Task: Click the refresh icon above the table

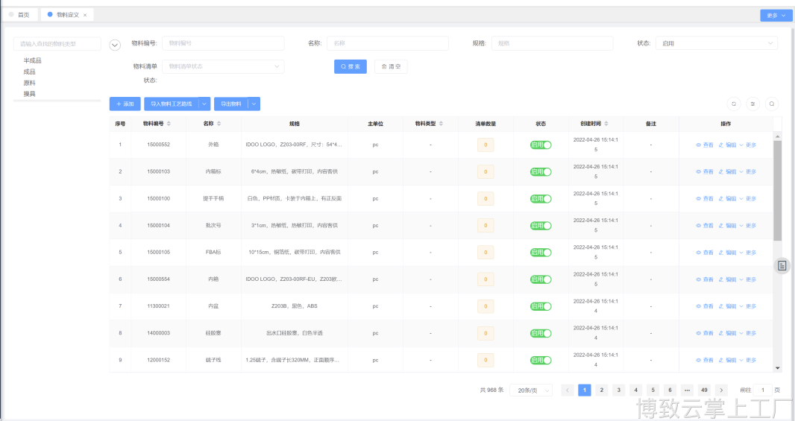Action: click(x=734, y=104)
